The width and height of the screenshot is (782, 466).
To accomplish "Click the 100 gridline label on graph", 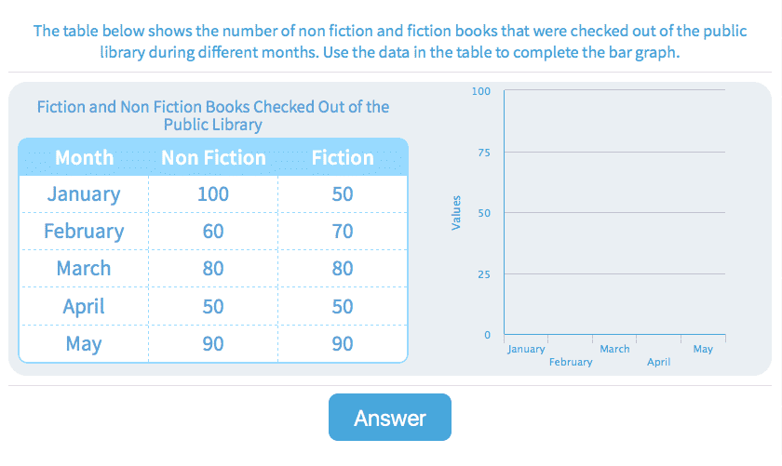I will tap(480, 91).
